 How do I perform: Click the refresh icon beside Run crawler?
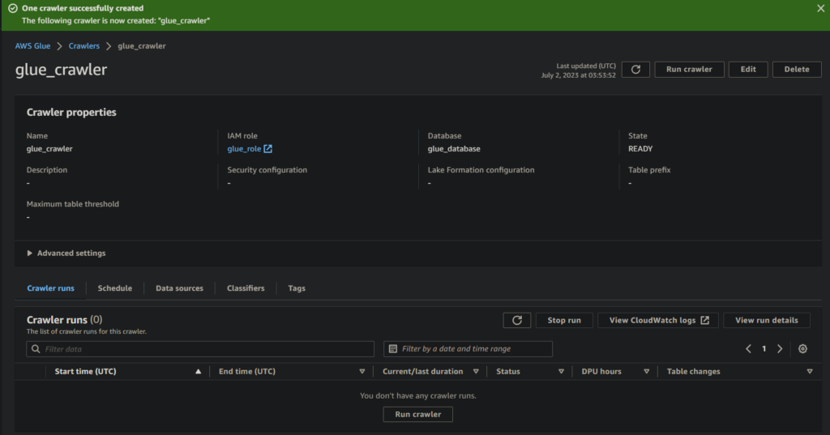[635, 70]
